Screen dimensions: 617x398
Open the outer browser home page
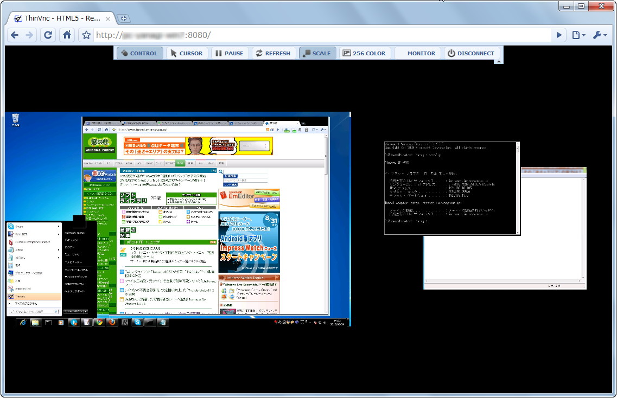point(67,35)
